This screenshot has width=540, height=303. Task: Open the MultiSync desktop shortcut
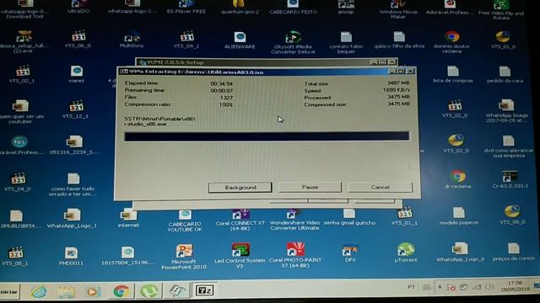click(132, 40)
